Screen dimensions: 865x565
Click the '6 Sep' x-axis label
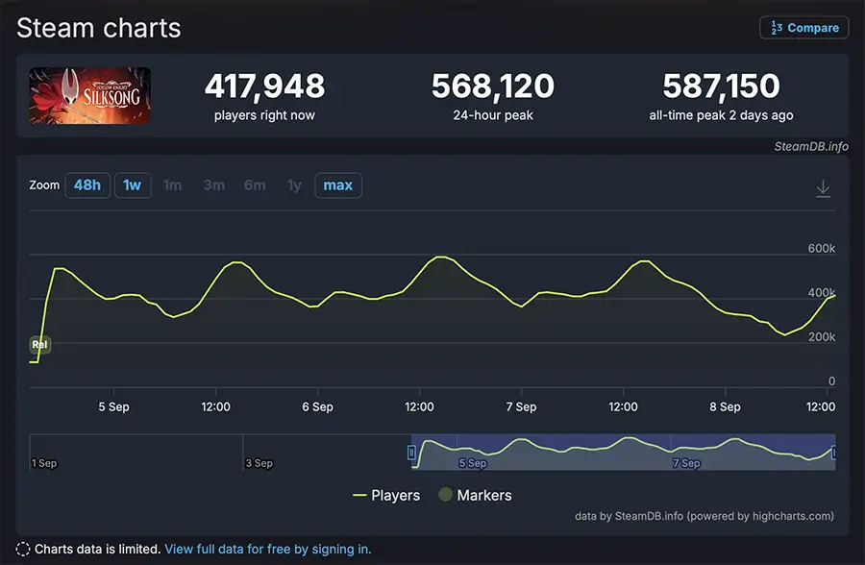coord(318,407)
